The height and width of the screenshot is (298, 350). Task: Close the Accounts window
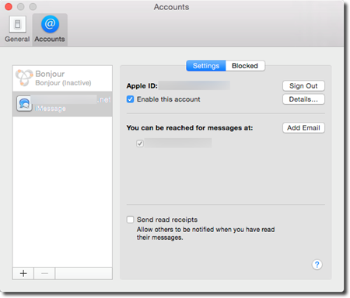tap(9, 6)
